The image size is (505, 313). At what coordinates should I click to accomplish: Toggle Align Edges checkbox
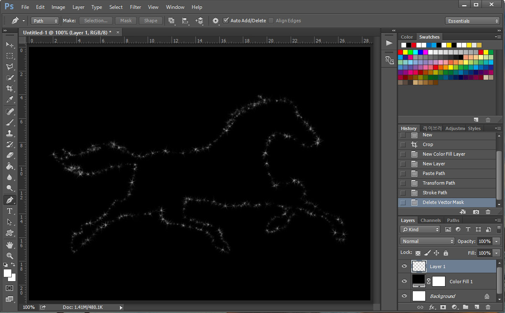coord(271,21)
